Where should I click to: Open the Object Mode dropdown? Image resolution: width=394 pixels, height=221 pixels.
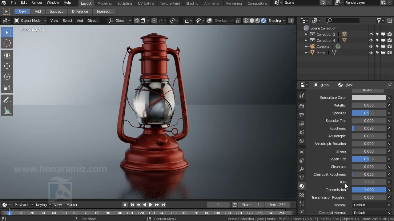click(x=30, y=21)
